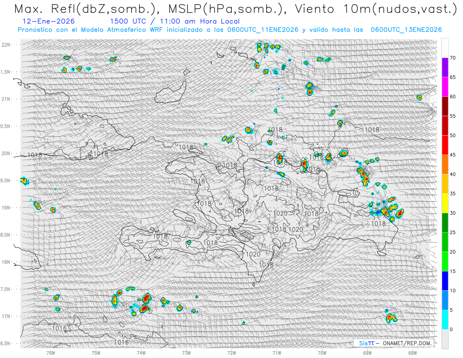Click the cyan 0–5 dBZ color swatch
Viewport: 463px width, 358px height.
click(x=445, y=319)
